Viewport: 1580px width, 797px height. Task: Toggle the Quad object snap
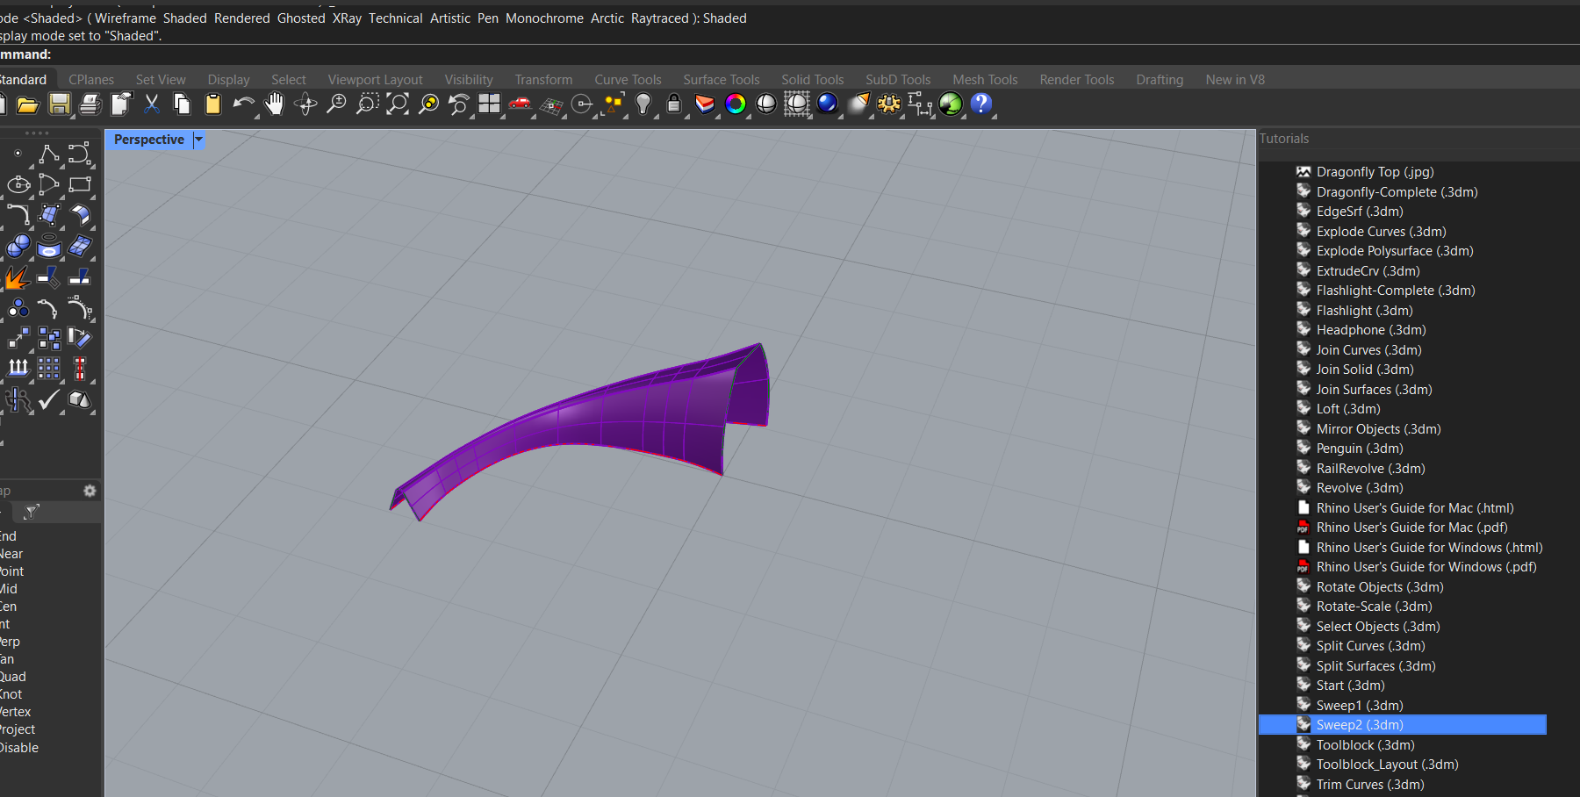coord(13,677)
